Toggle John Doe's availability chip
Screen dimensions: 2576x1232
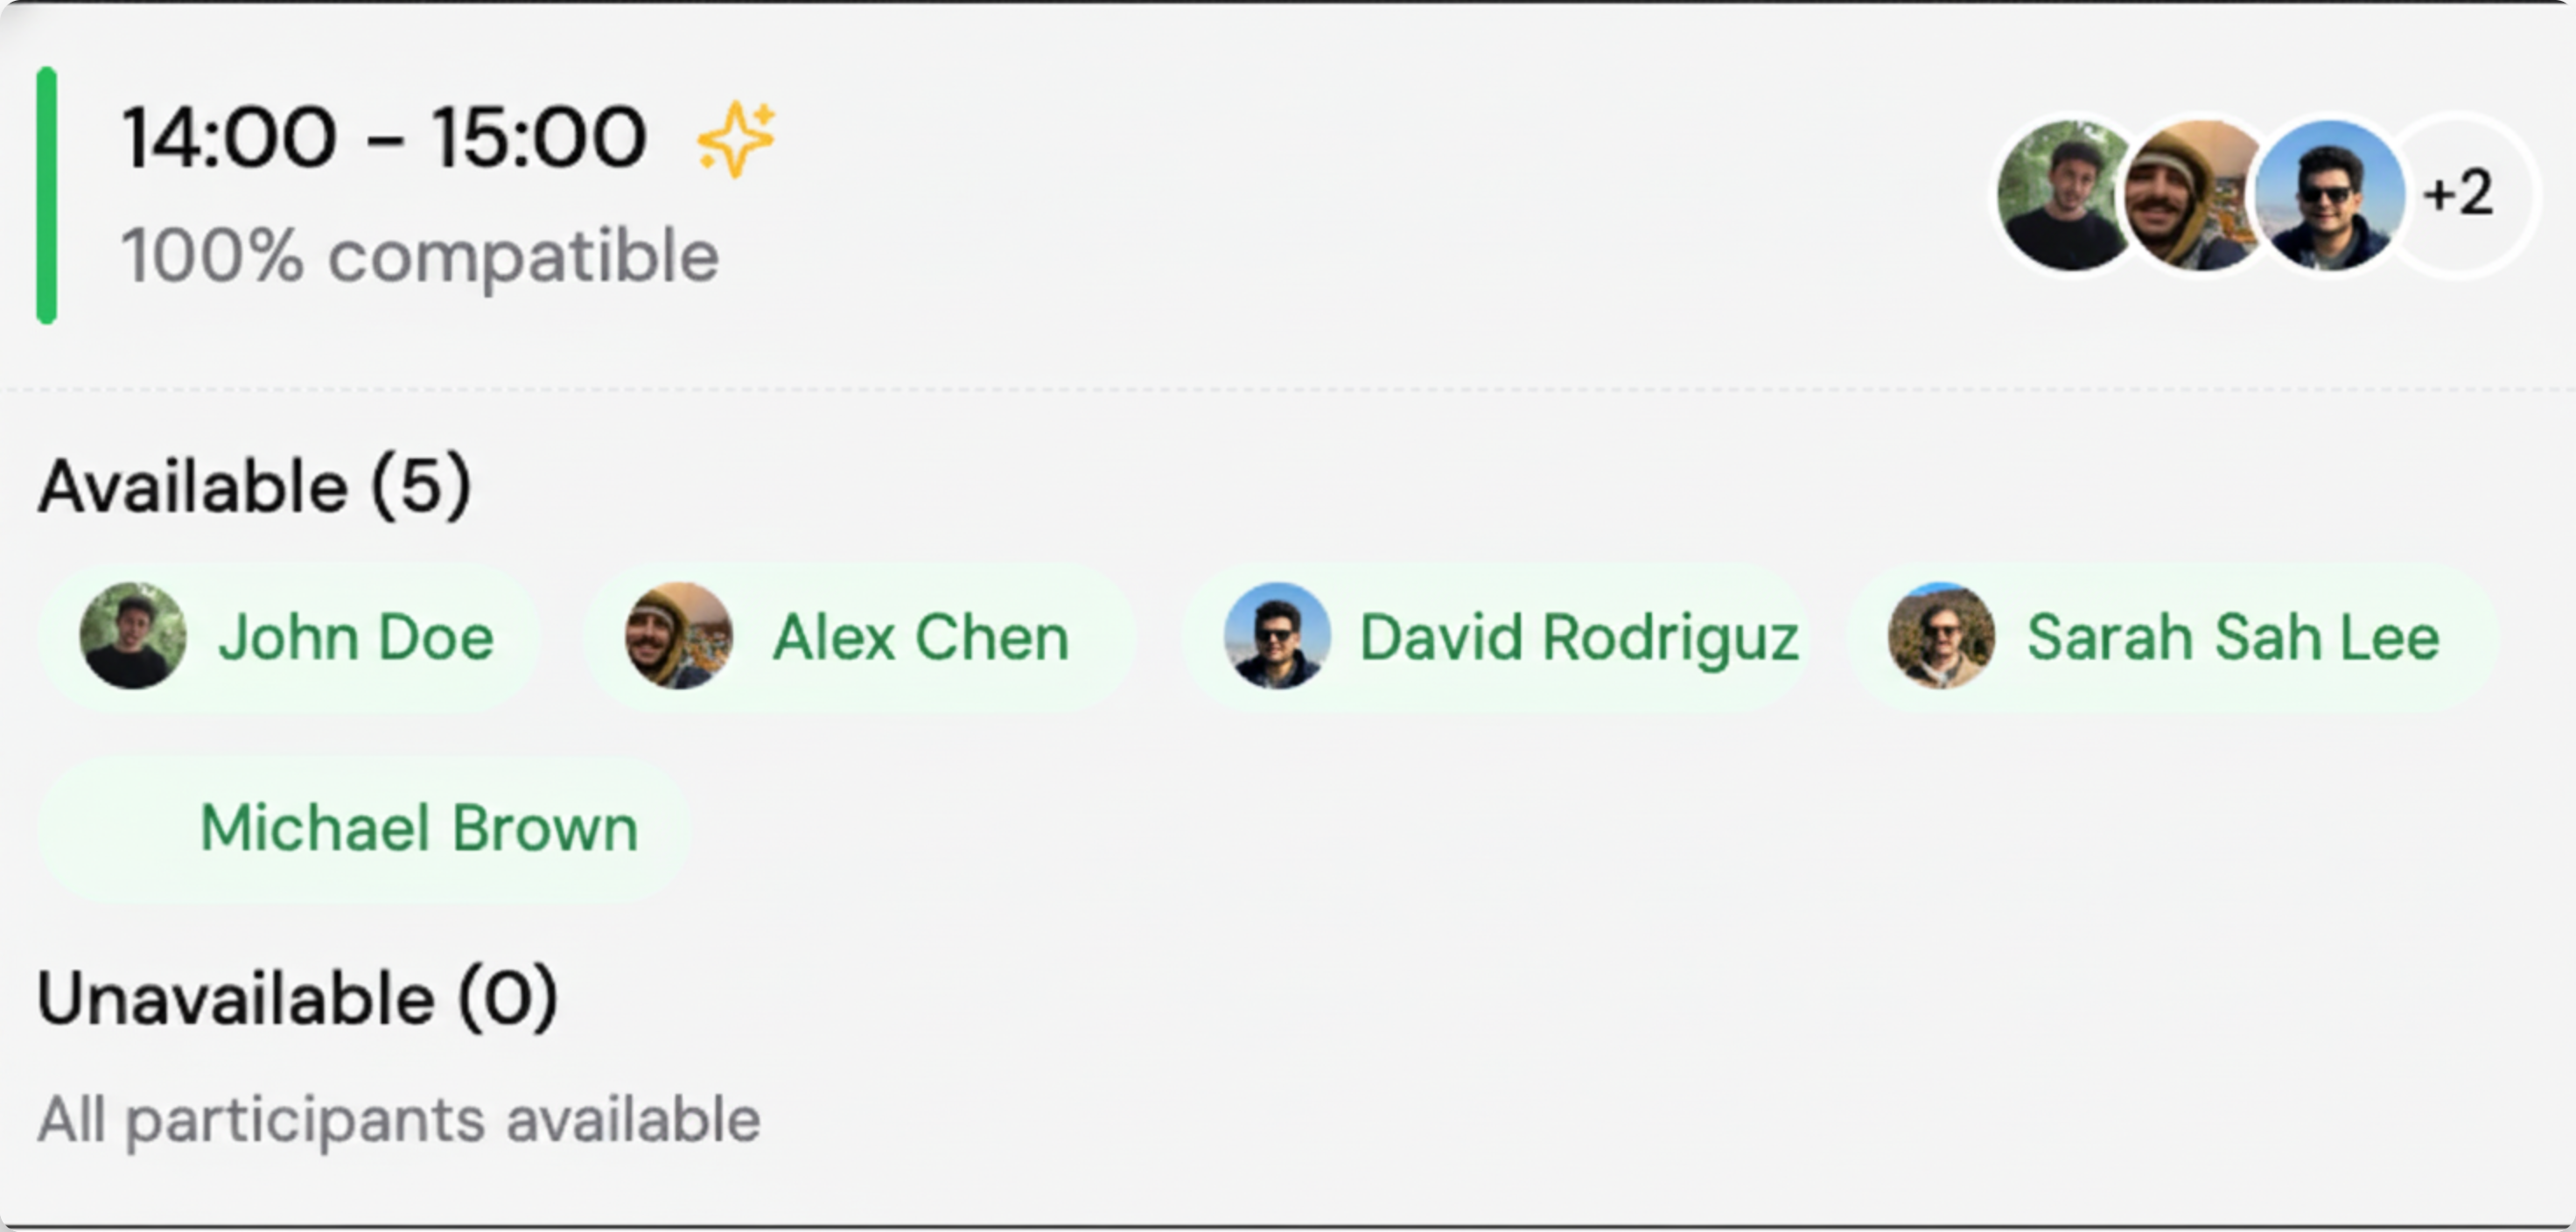point(295,637)
